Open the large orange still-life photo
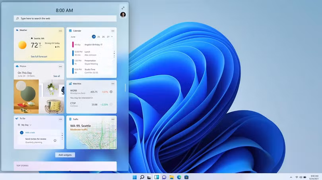The width and height of the screenshot is (322, 180). point(26,96)
